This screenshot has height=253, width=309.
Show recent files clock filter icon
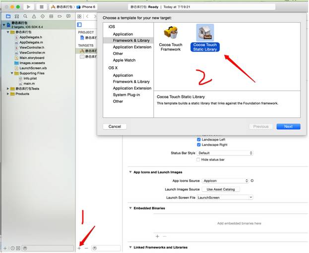[12, 248]
